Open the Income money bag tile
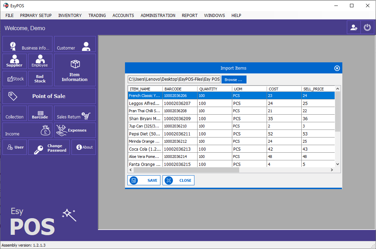The height and width of the screenshot is (249, 376). (27, 130)
